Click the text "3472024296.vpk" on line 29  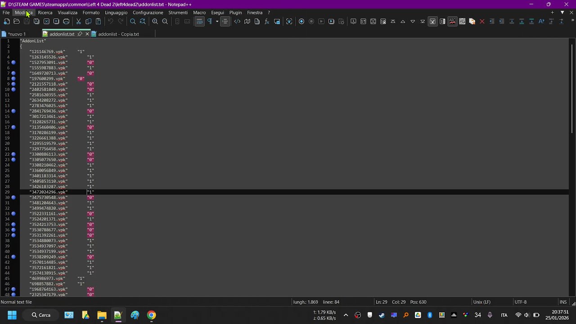49,192
